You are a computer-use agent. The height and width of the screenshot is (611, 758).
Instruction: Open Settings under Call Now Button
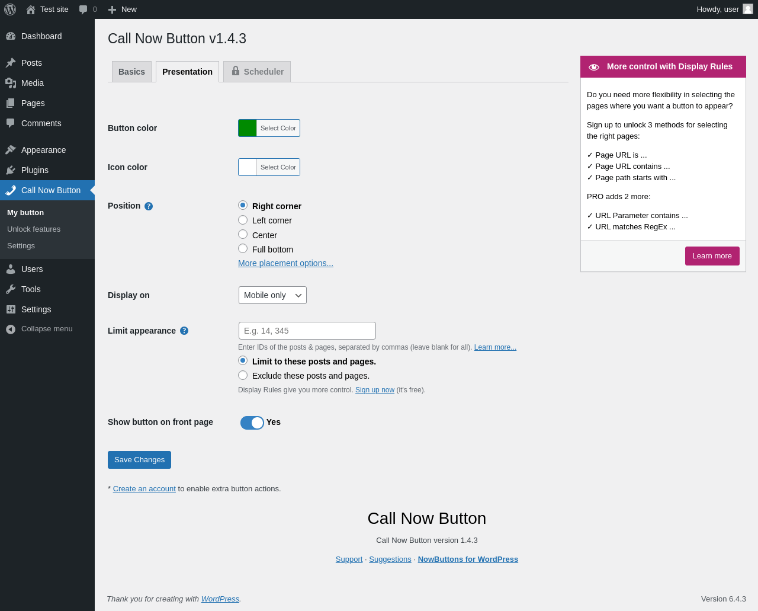point(21,245)
